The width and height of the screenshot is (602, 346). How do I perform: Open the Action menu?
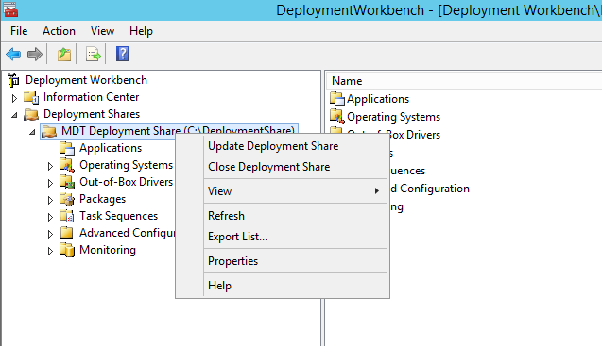click(x=59, y=31)
